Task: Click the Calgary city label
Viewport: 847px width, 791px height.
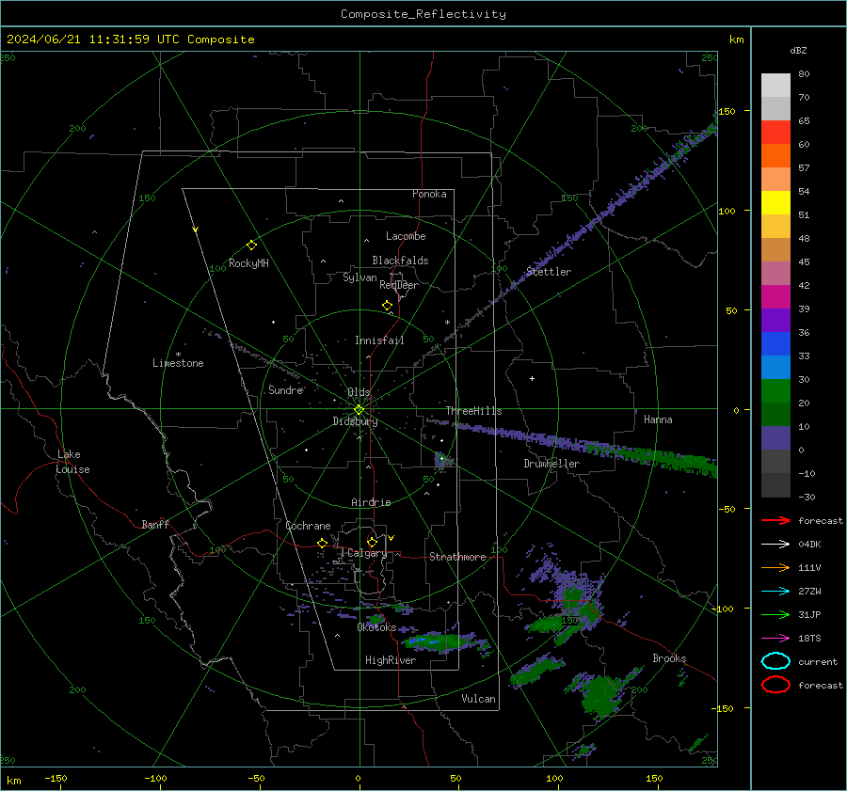Action: pyautogui.click(x=367, y=553)
